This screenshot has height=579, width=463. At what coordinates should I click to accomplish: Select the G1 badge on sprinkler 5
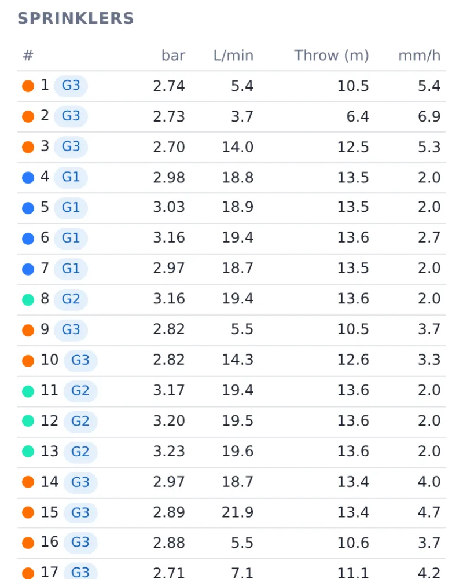click(x=71, y=207)
